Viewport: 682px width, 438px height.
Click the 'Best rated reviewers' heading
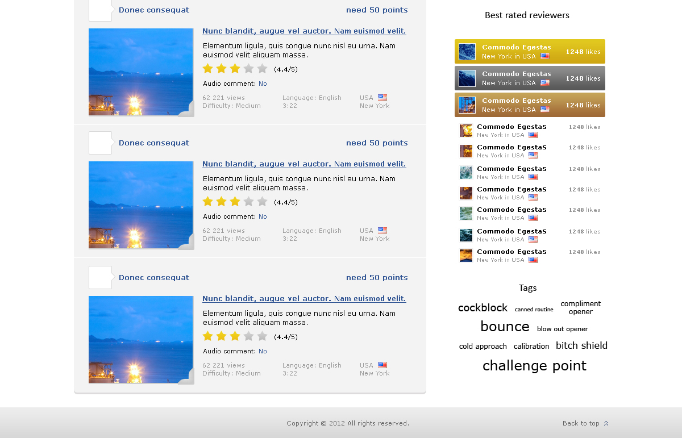(527, 15)
